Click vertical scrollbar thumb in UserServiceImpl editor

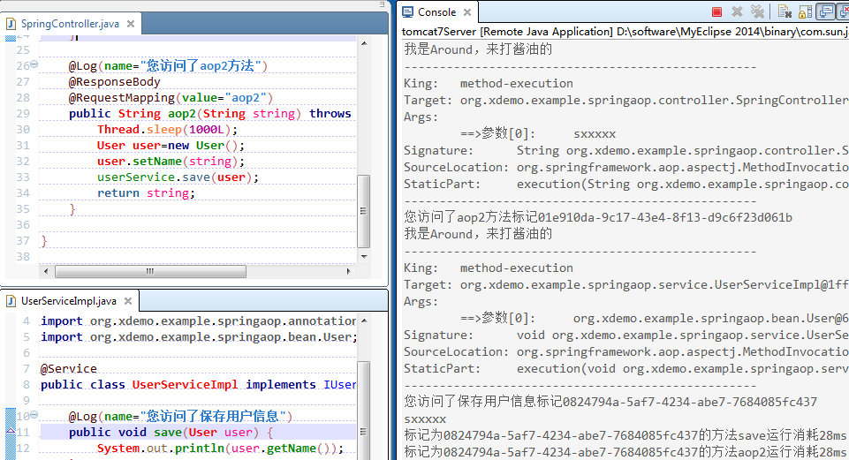(364, 411)
